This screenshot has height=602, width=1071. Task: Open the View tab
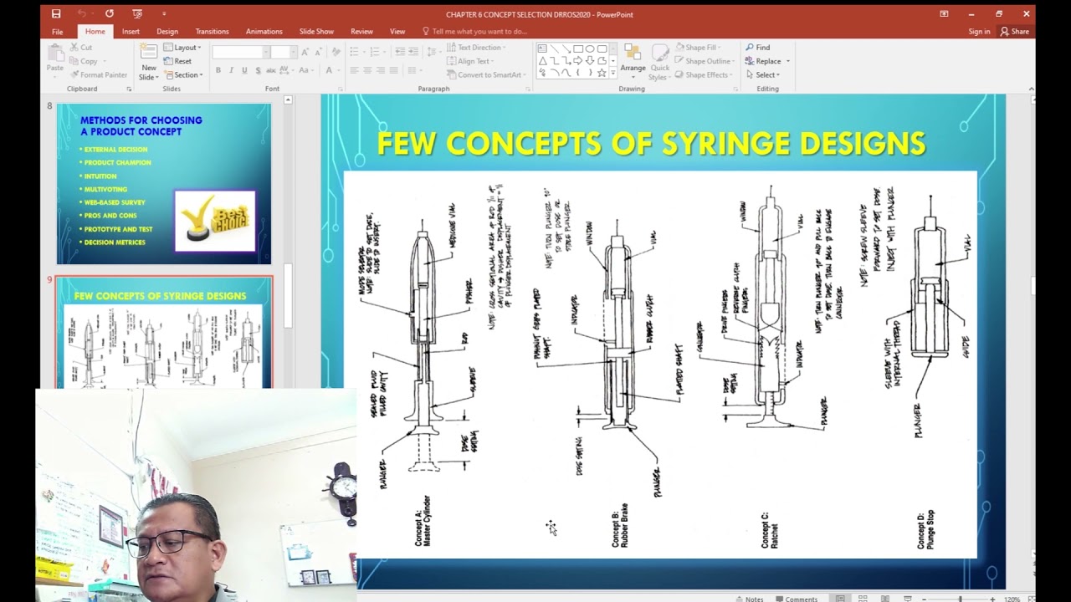pyautogui.click(x=397, y=32)
